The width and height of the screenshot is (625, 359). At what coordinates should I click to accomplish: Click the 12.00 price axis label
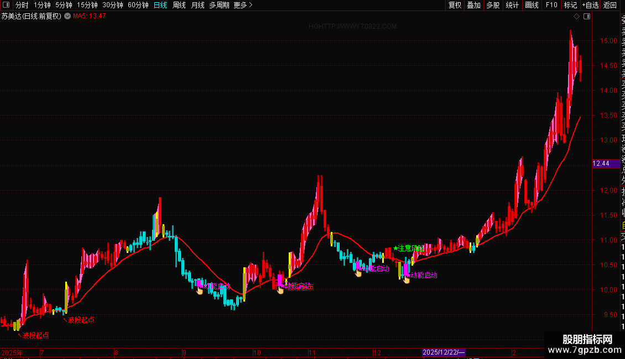(x=608, y=190)
